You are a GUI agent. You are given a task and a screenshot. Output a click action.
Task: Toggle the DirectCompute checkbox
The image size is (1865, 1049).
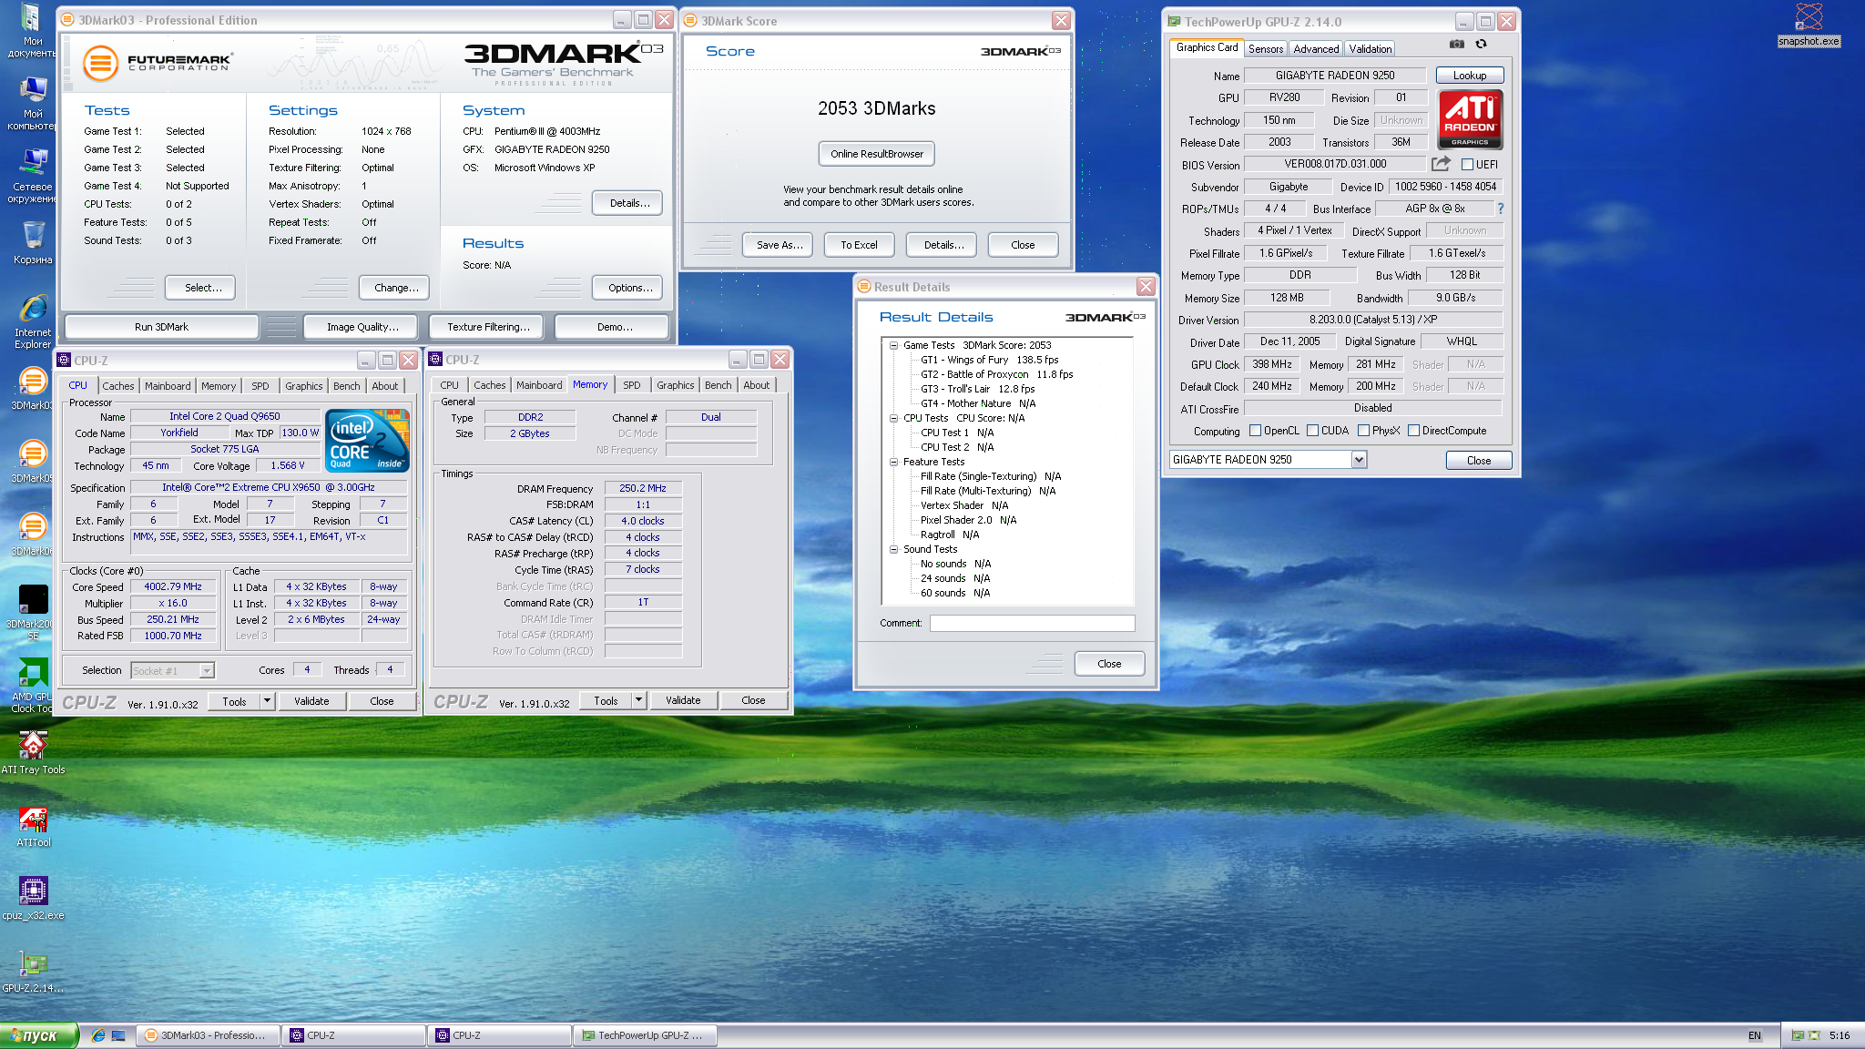pyautogui.click(x=1413, y=431)
